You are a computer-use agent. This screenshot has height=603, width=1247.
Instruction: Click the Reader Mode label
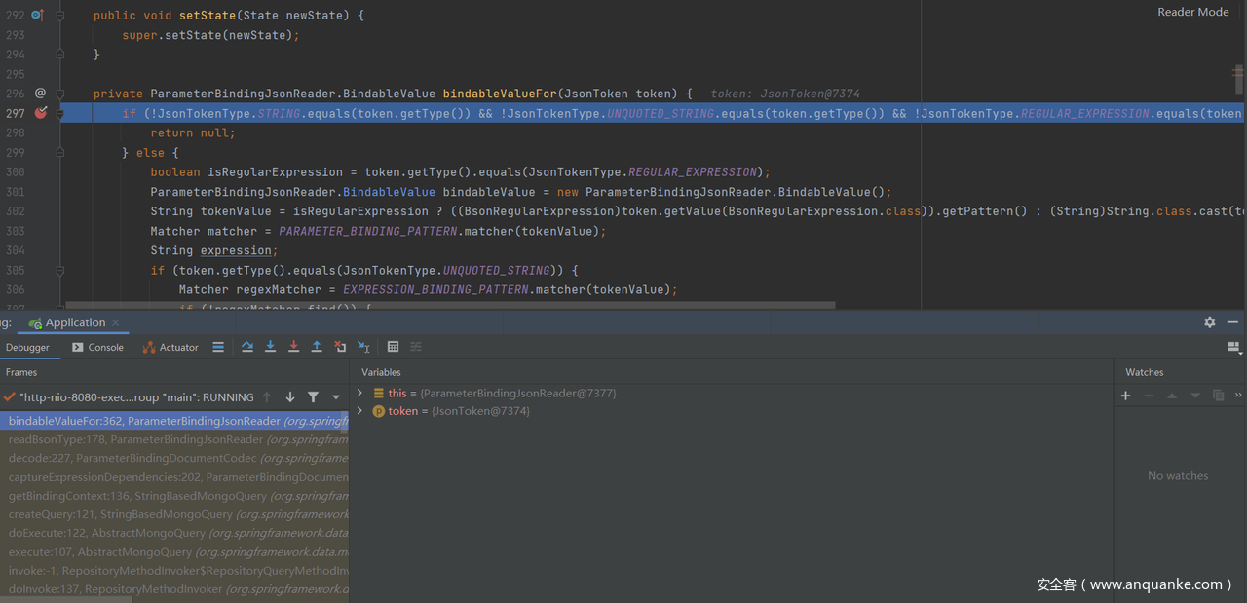click(1192, 12)
